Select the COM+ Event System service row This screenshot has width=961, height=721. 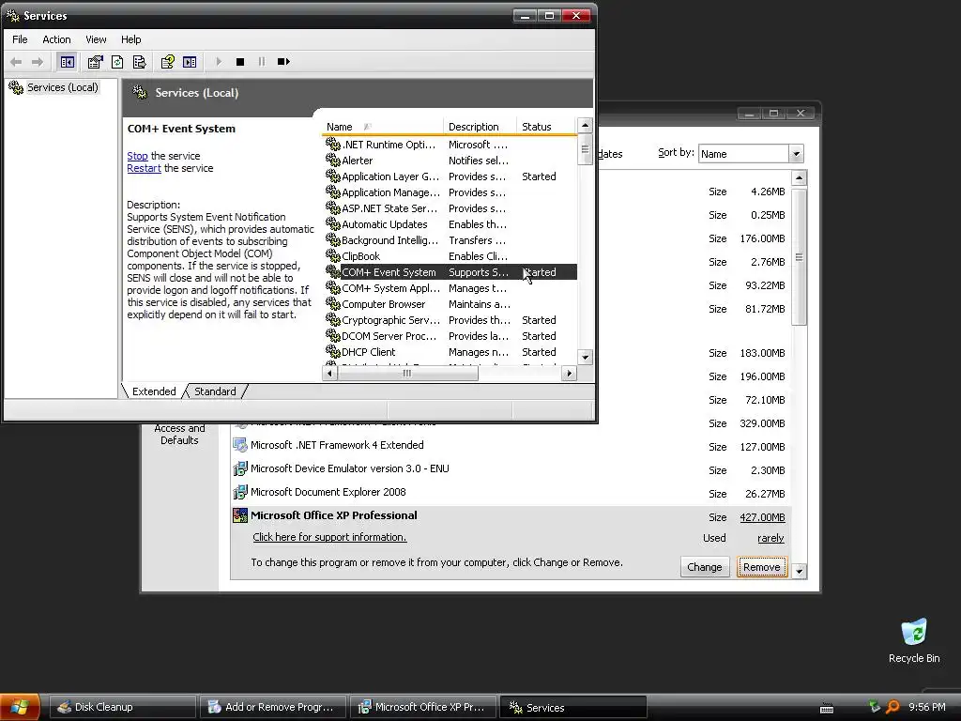(450, 272)
